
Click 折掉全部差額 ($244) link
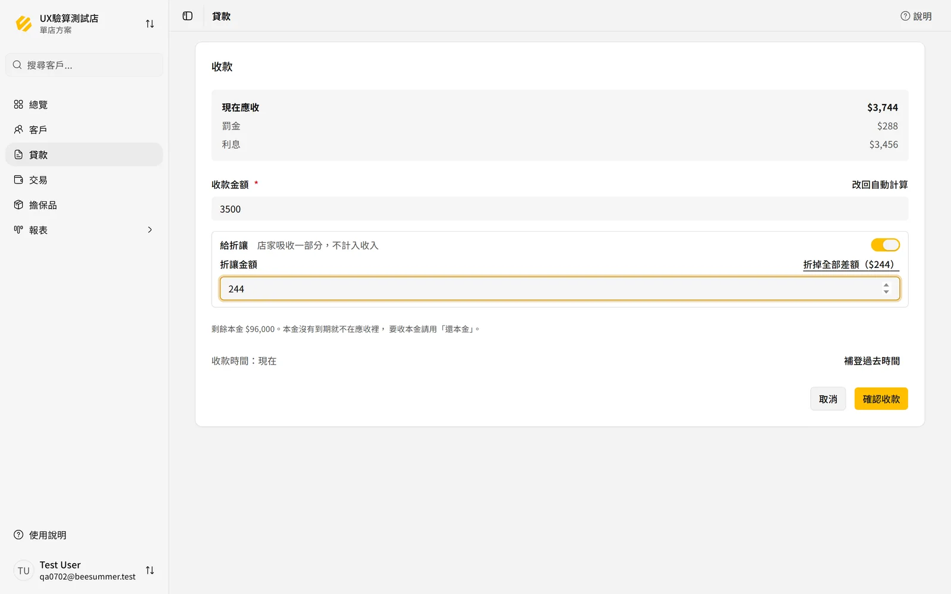pos(851,265)
